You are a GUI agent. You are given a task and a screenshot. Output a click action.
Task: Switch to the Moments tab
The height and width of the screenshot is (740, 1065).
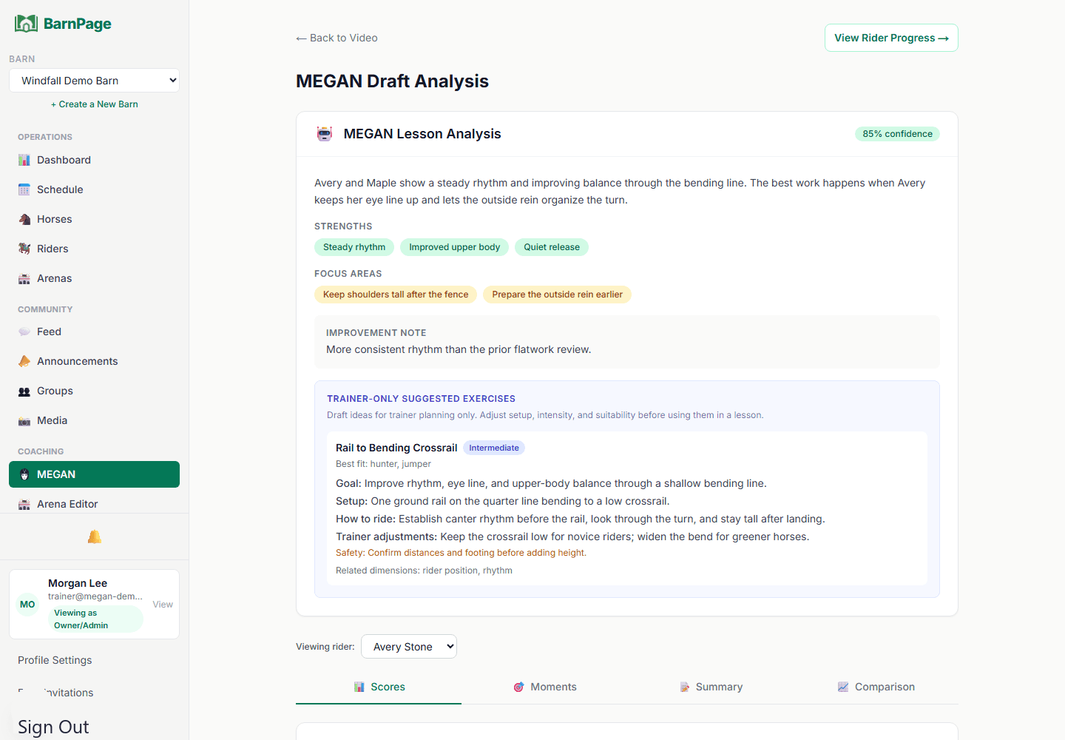coord(544,687)
